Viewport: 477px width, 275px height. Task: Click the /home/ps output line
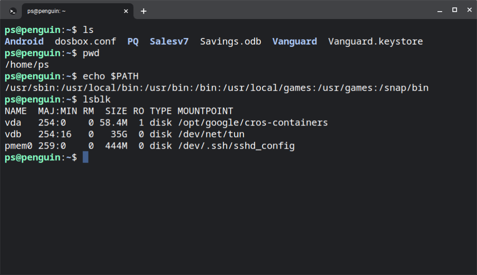click(27, 65)
